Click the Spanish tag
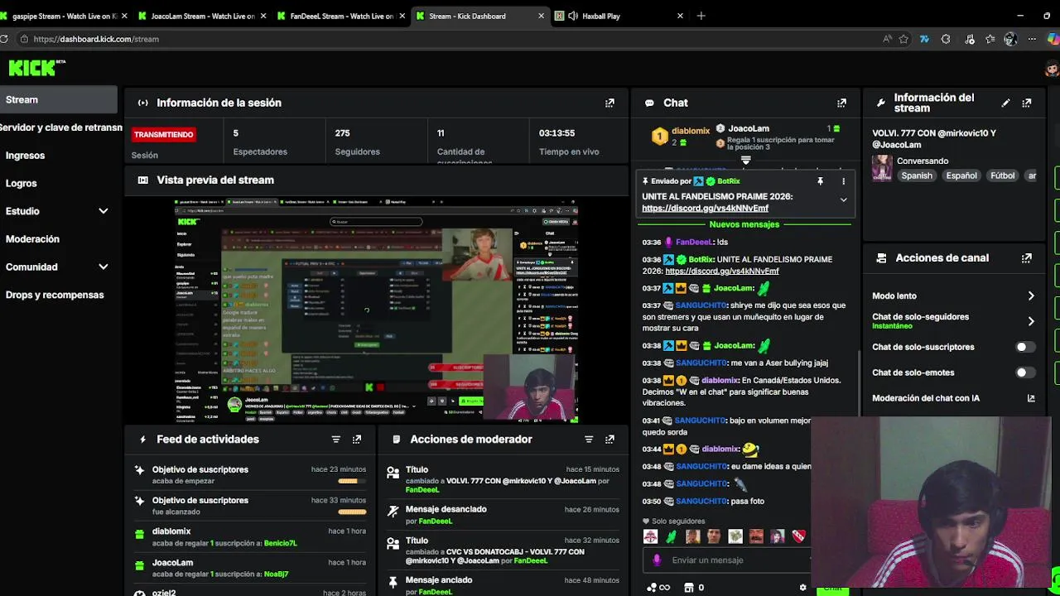 click(x=917, y=176)
